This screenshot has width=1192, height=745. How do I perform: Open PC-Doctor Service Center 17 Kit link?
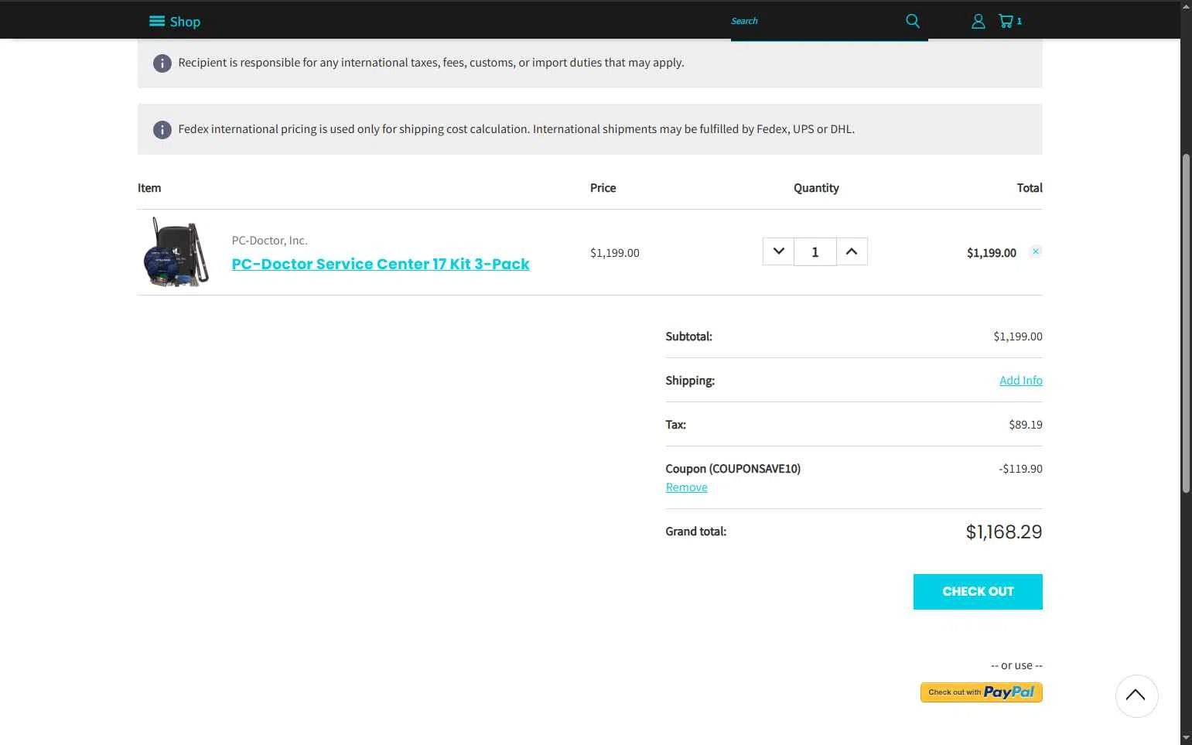point(381,264)
